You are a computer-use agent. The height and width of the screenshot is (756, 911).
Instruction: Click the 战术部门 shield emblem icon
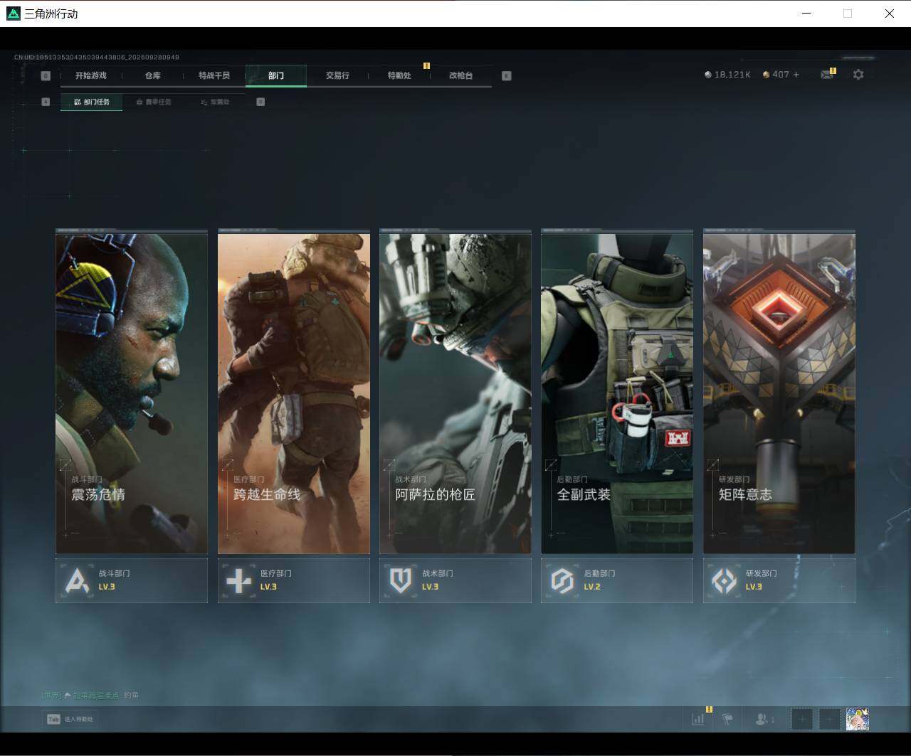pos(401,580)
